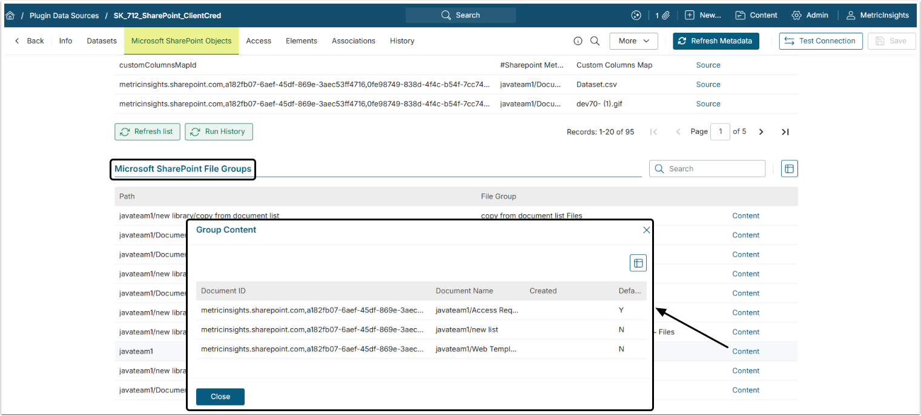The image size is (921, 416).
Task: Open the Admin menu
Action: [x=810, y=16]
